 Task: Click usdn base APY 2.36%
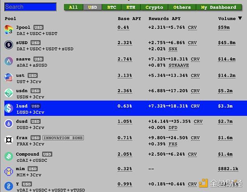pyautogui.click(x=125, y=91)
